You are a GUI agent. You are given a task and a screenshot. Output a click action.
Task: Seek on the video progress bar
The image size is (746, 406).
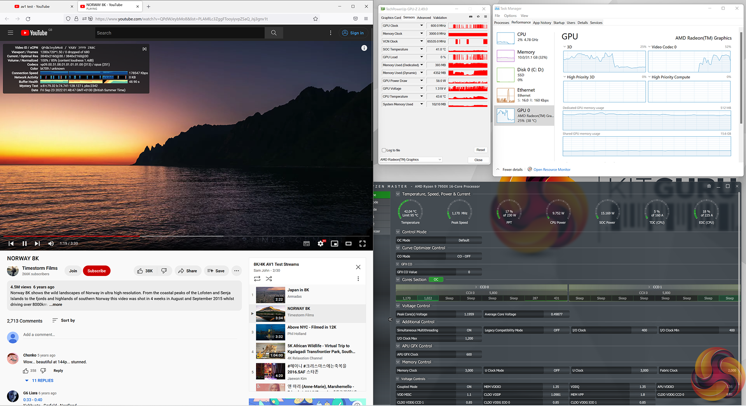[x=186, y=236]
